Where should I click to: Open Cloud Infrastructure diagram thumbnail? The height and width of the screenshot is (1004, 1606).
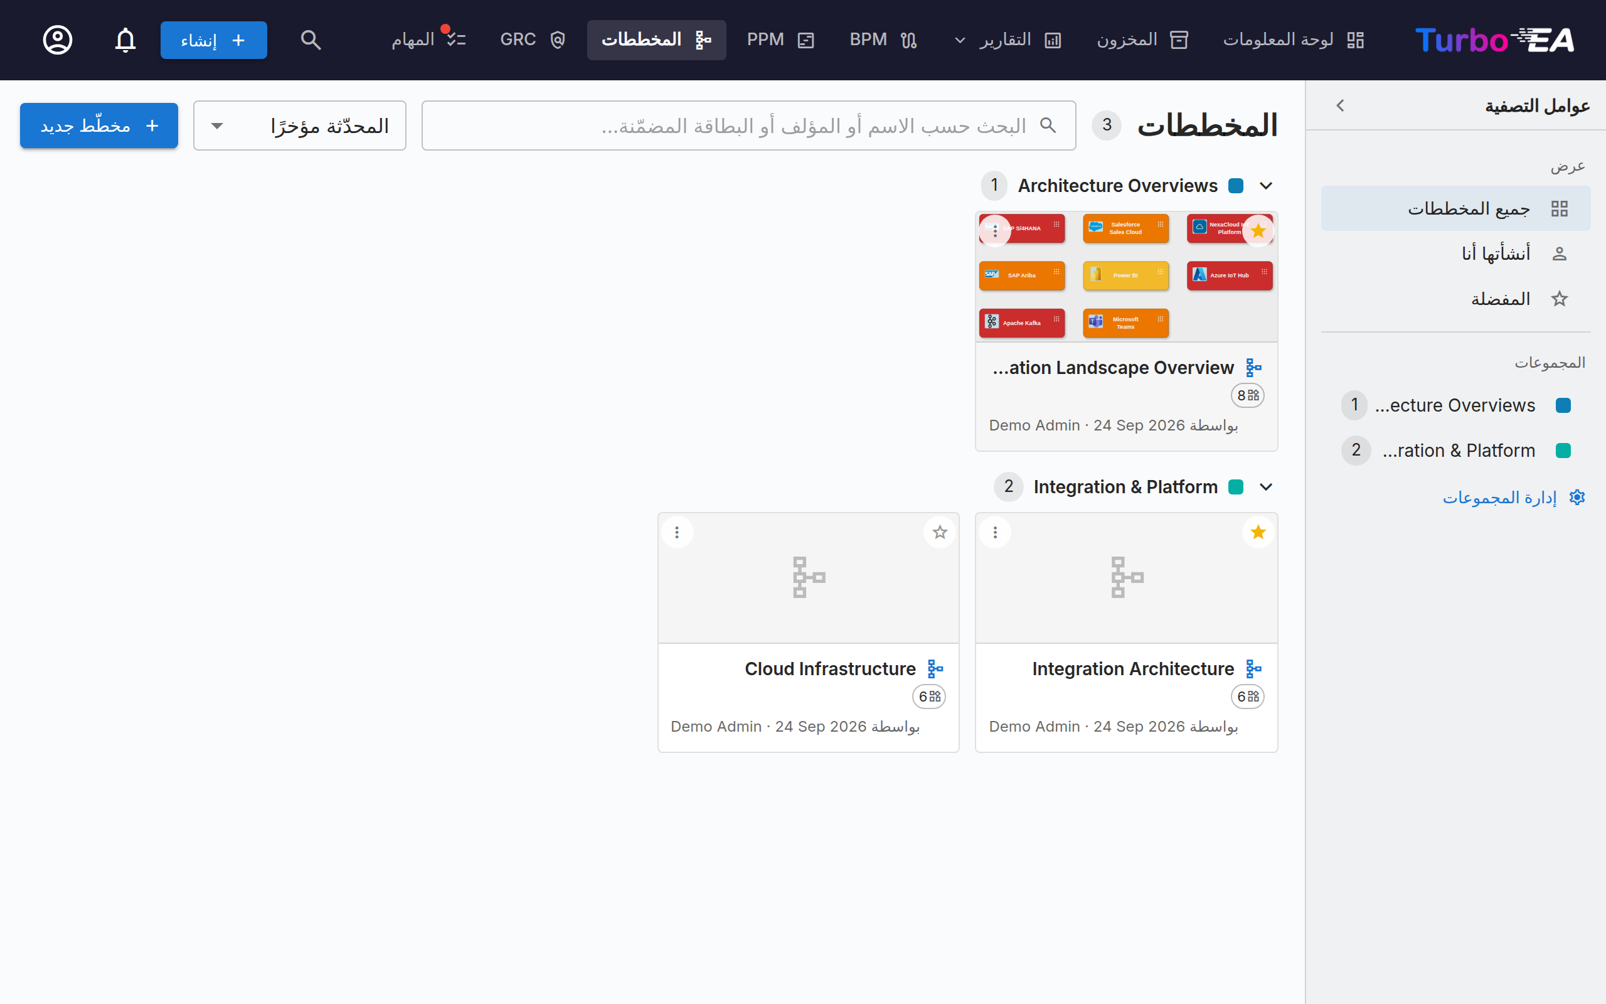click(808, 578)
